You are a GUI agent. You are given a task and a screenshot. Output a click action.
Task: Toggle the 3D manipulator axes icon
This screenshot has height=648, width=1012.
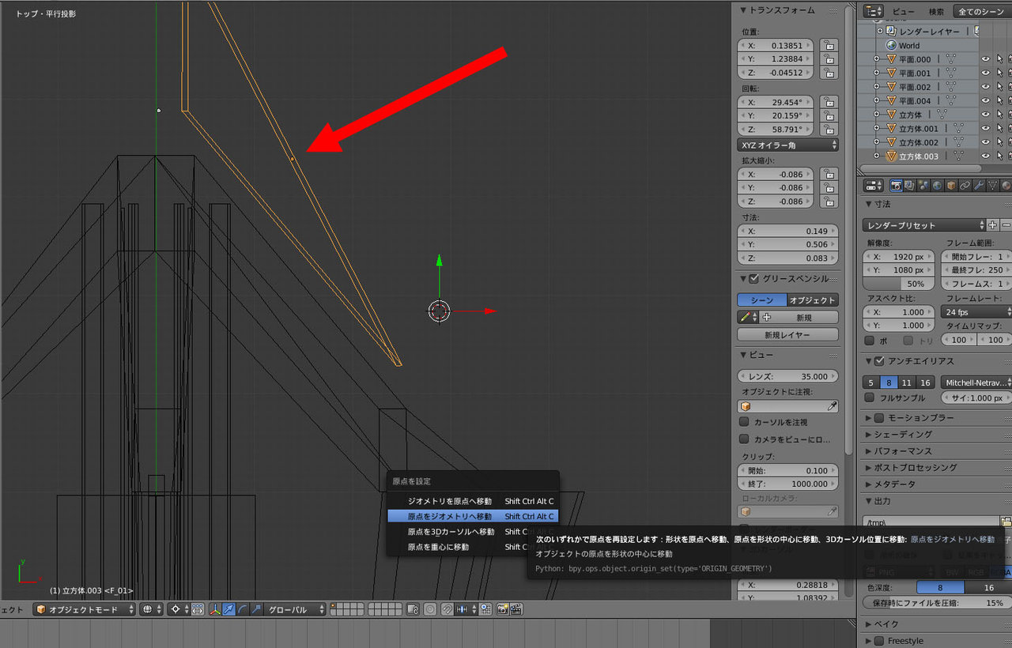click(215, 609)
